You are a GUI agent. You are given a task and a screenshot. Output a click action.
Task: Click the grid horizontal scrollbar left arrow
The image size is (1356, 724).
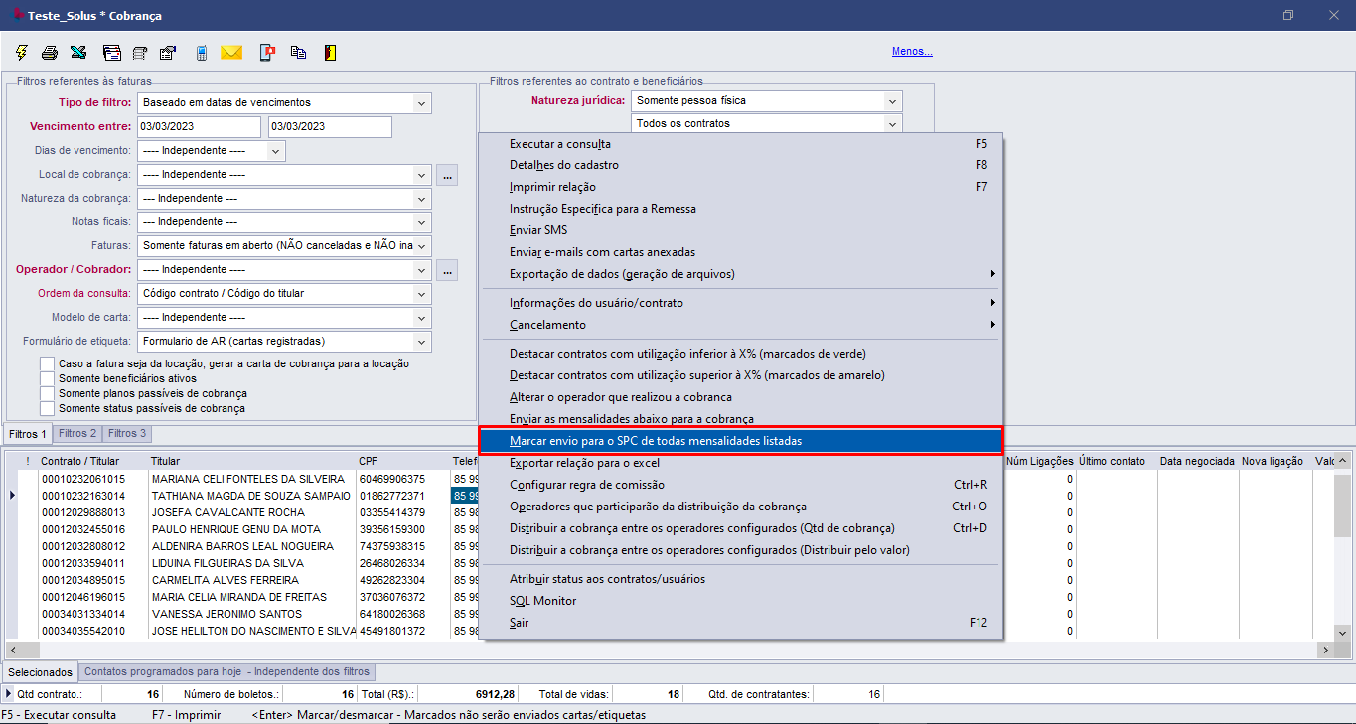click(13, 650)
